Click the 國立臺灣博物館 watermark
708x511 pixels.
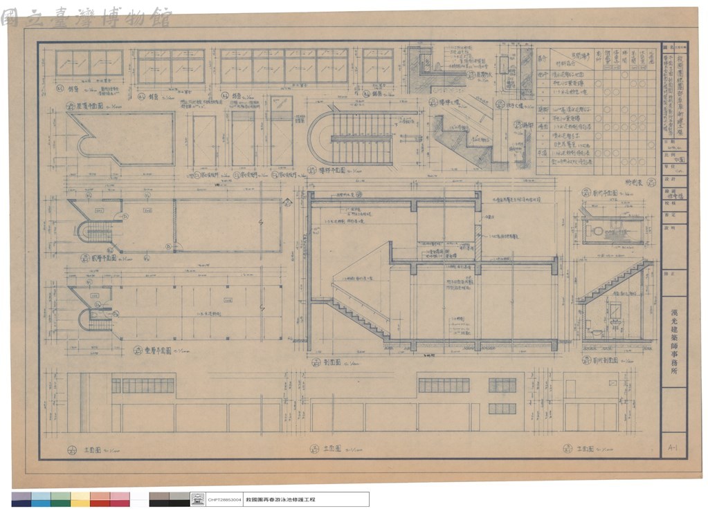pos(86,17)
